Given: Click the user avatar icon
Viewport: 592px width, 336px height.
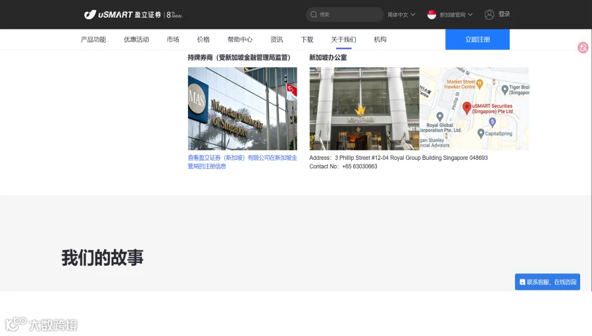Looking at the screenshot, I should tap(489, 14).
